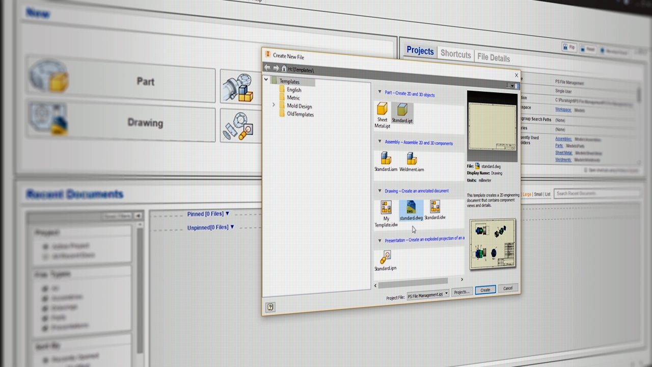Expand the Mold Design folder
The width and height of the screenshot is (652, 367).
(x=274, y=105)
